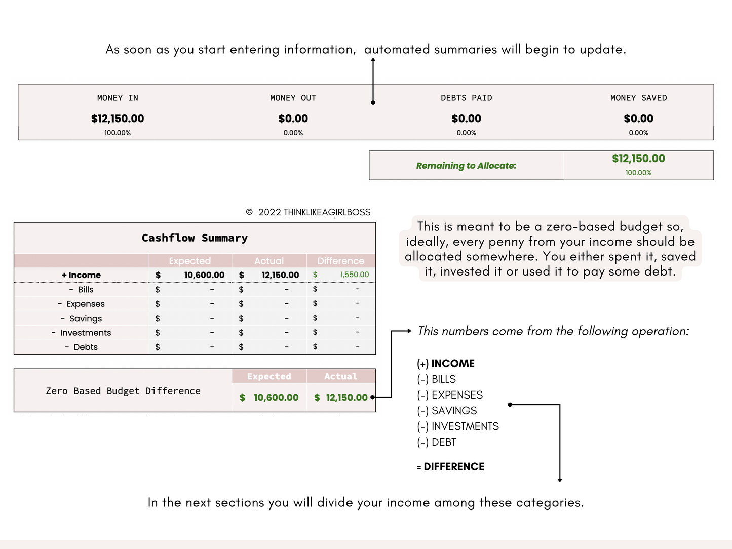Image resolution: width=732 pixels, height=549 pixels.
Task: Click the Zero Based Budget Difference label
Action: [x=123, y=390]
